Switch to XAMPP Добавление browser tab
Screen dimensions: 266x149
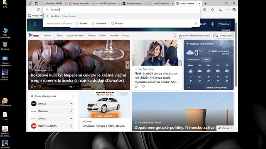click(108, 3)
